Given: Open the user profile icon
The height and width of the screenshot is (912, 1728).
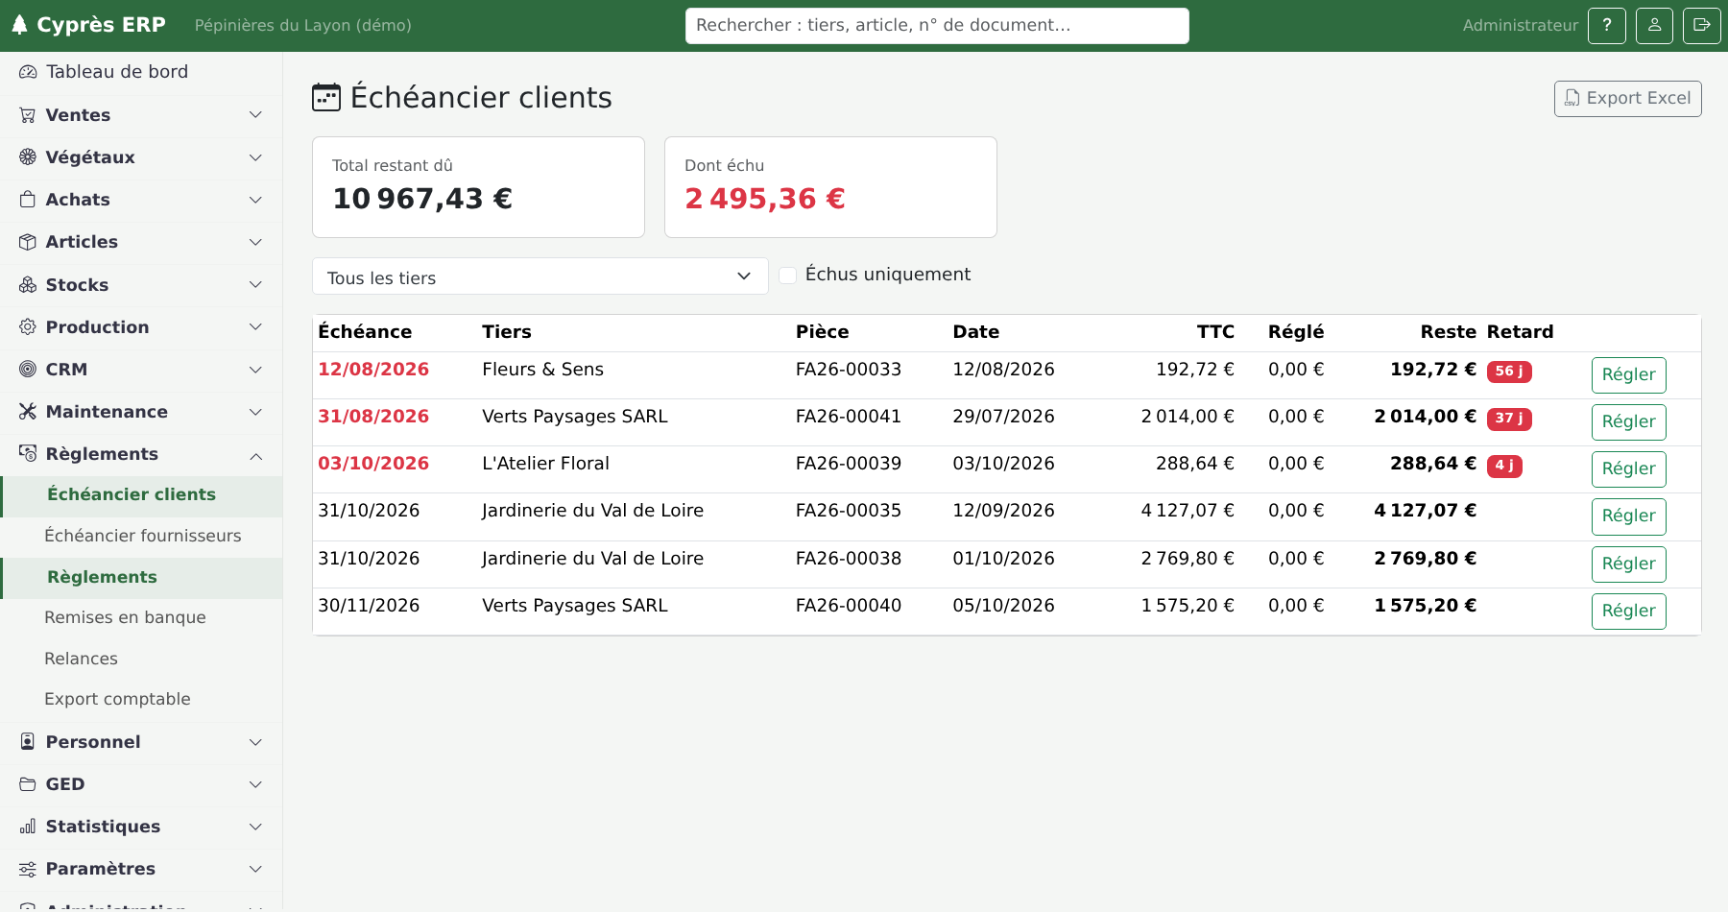Looking at the screenshot, I should [1655, 26].
